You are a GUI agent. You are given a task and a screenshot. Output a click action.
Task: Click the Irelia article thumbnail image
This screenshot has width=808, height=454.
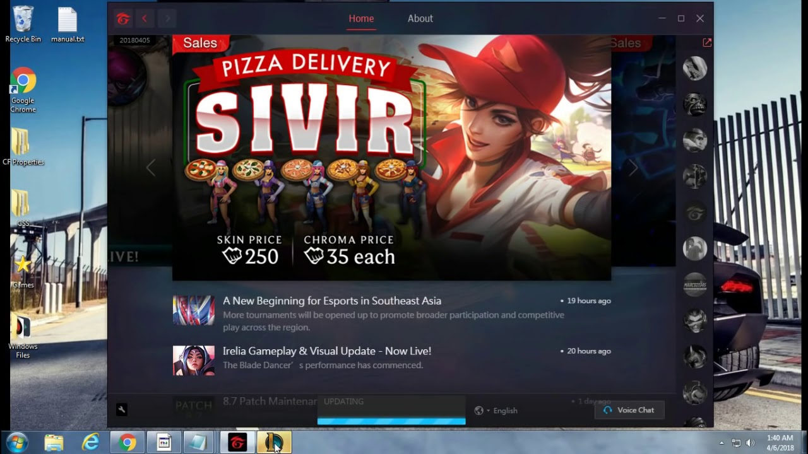coord(194,361)
